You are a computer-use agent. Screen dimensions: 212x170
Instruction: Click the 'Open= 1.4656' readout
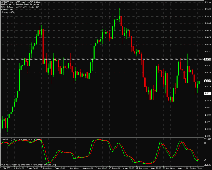(8, 12)
